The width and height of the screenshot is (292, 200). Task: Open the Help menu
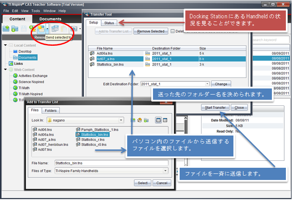click(62, 11)
